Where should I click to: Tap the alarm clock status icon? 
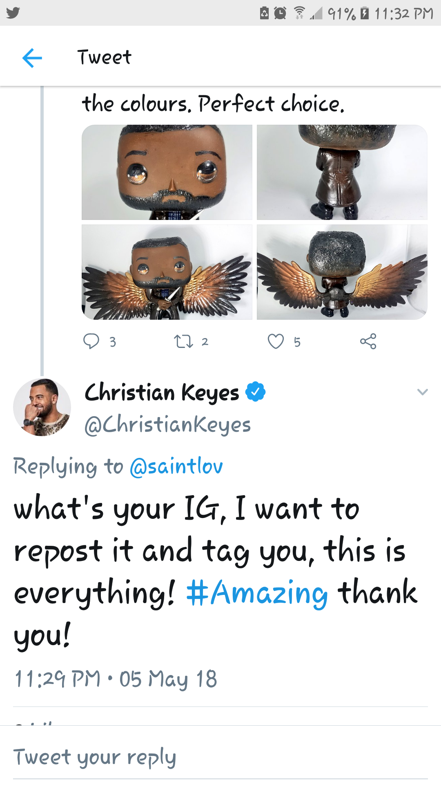280,13
